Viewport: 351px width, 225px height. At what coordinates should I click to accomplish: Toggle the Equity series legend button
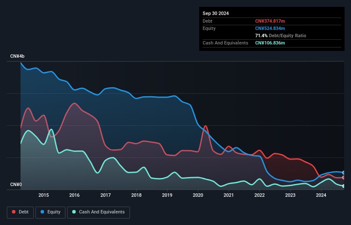pos(50,212)
